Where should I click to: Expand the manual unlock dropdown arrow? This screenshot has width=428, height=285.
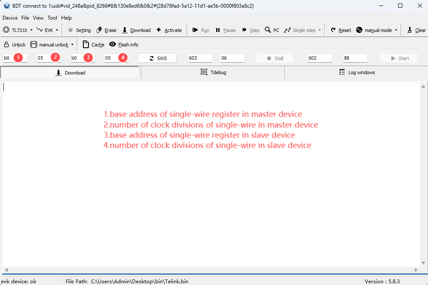coord(72,45)
